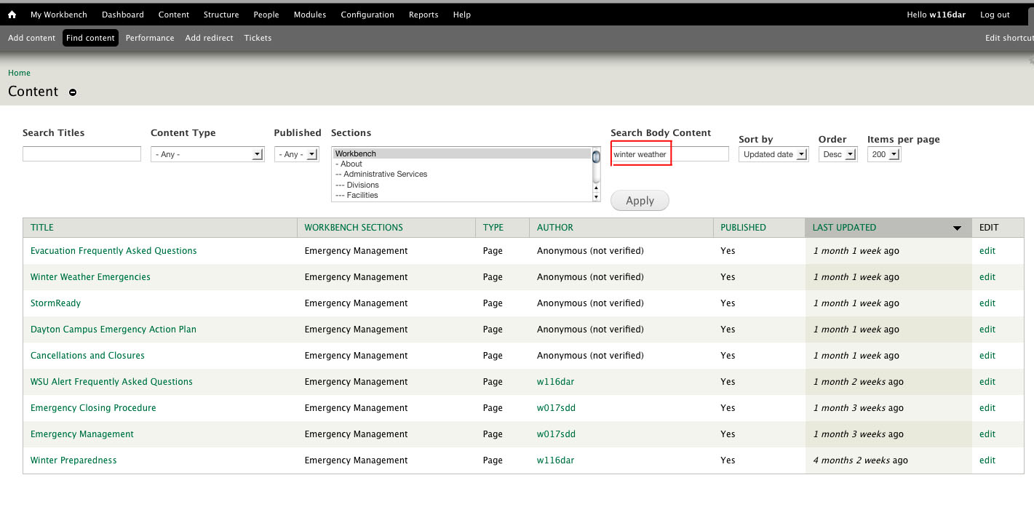Click Log out in top bar
Image resolution: width=1034 pixels, height=507 pixels.
(995, 15)
